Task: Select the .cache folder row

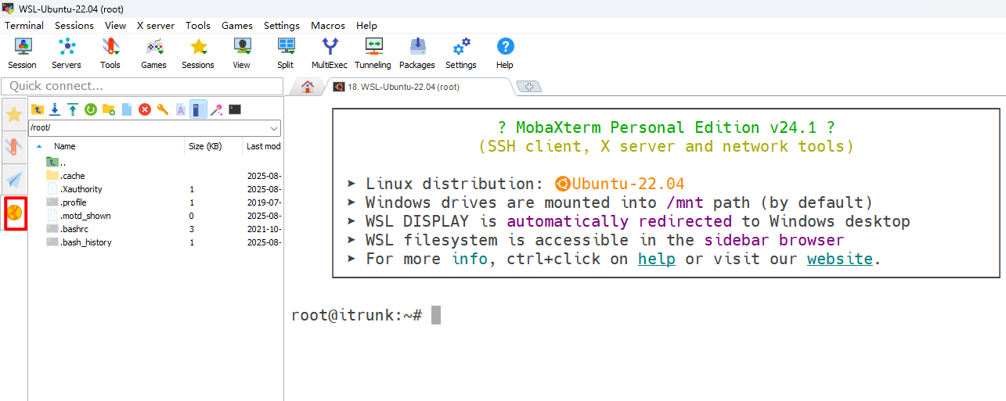Action: pos(156,176)
